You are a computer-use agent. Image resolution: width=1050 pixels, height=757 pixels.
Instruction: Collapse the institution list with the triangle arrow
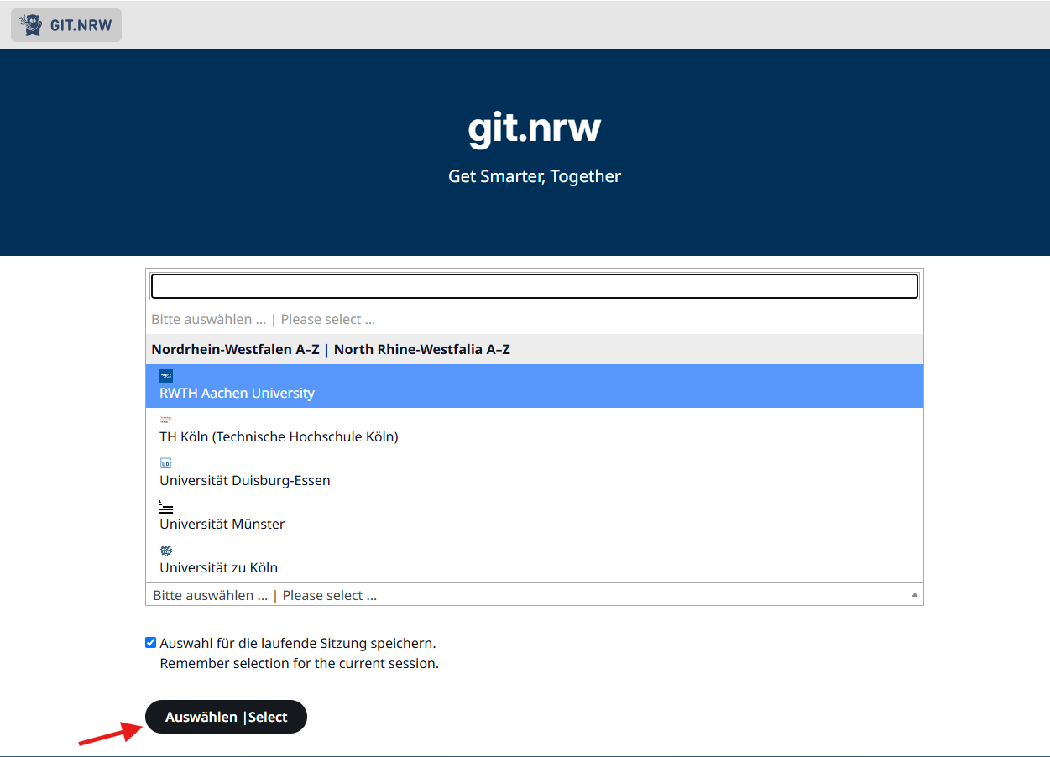914,594
